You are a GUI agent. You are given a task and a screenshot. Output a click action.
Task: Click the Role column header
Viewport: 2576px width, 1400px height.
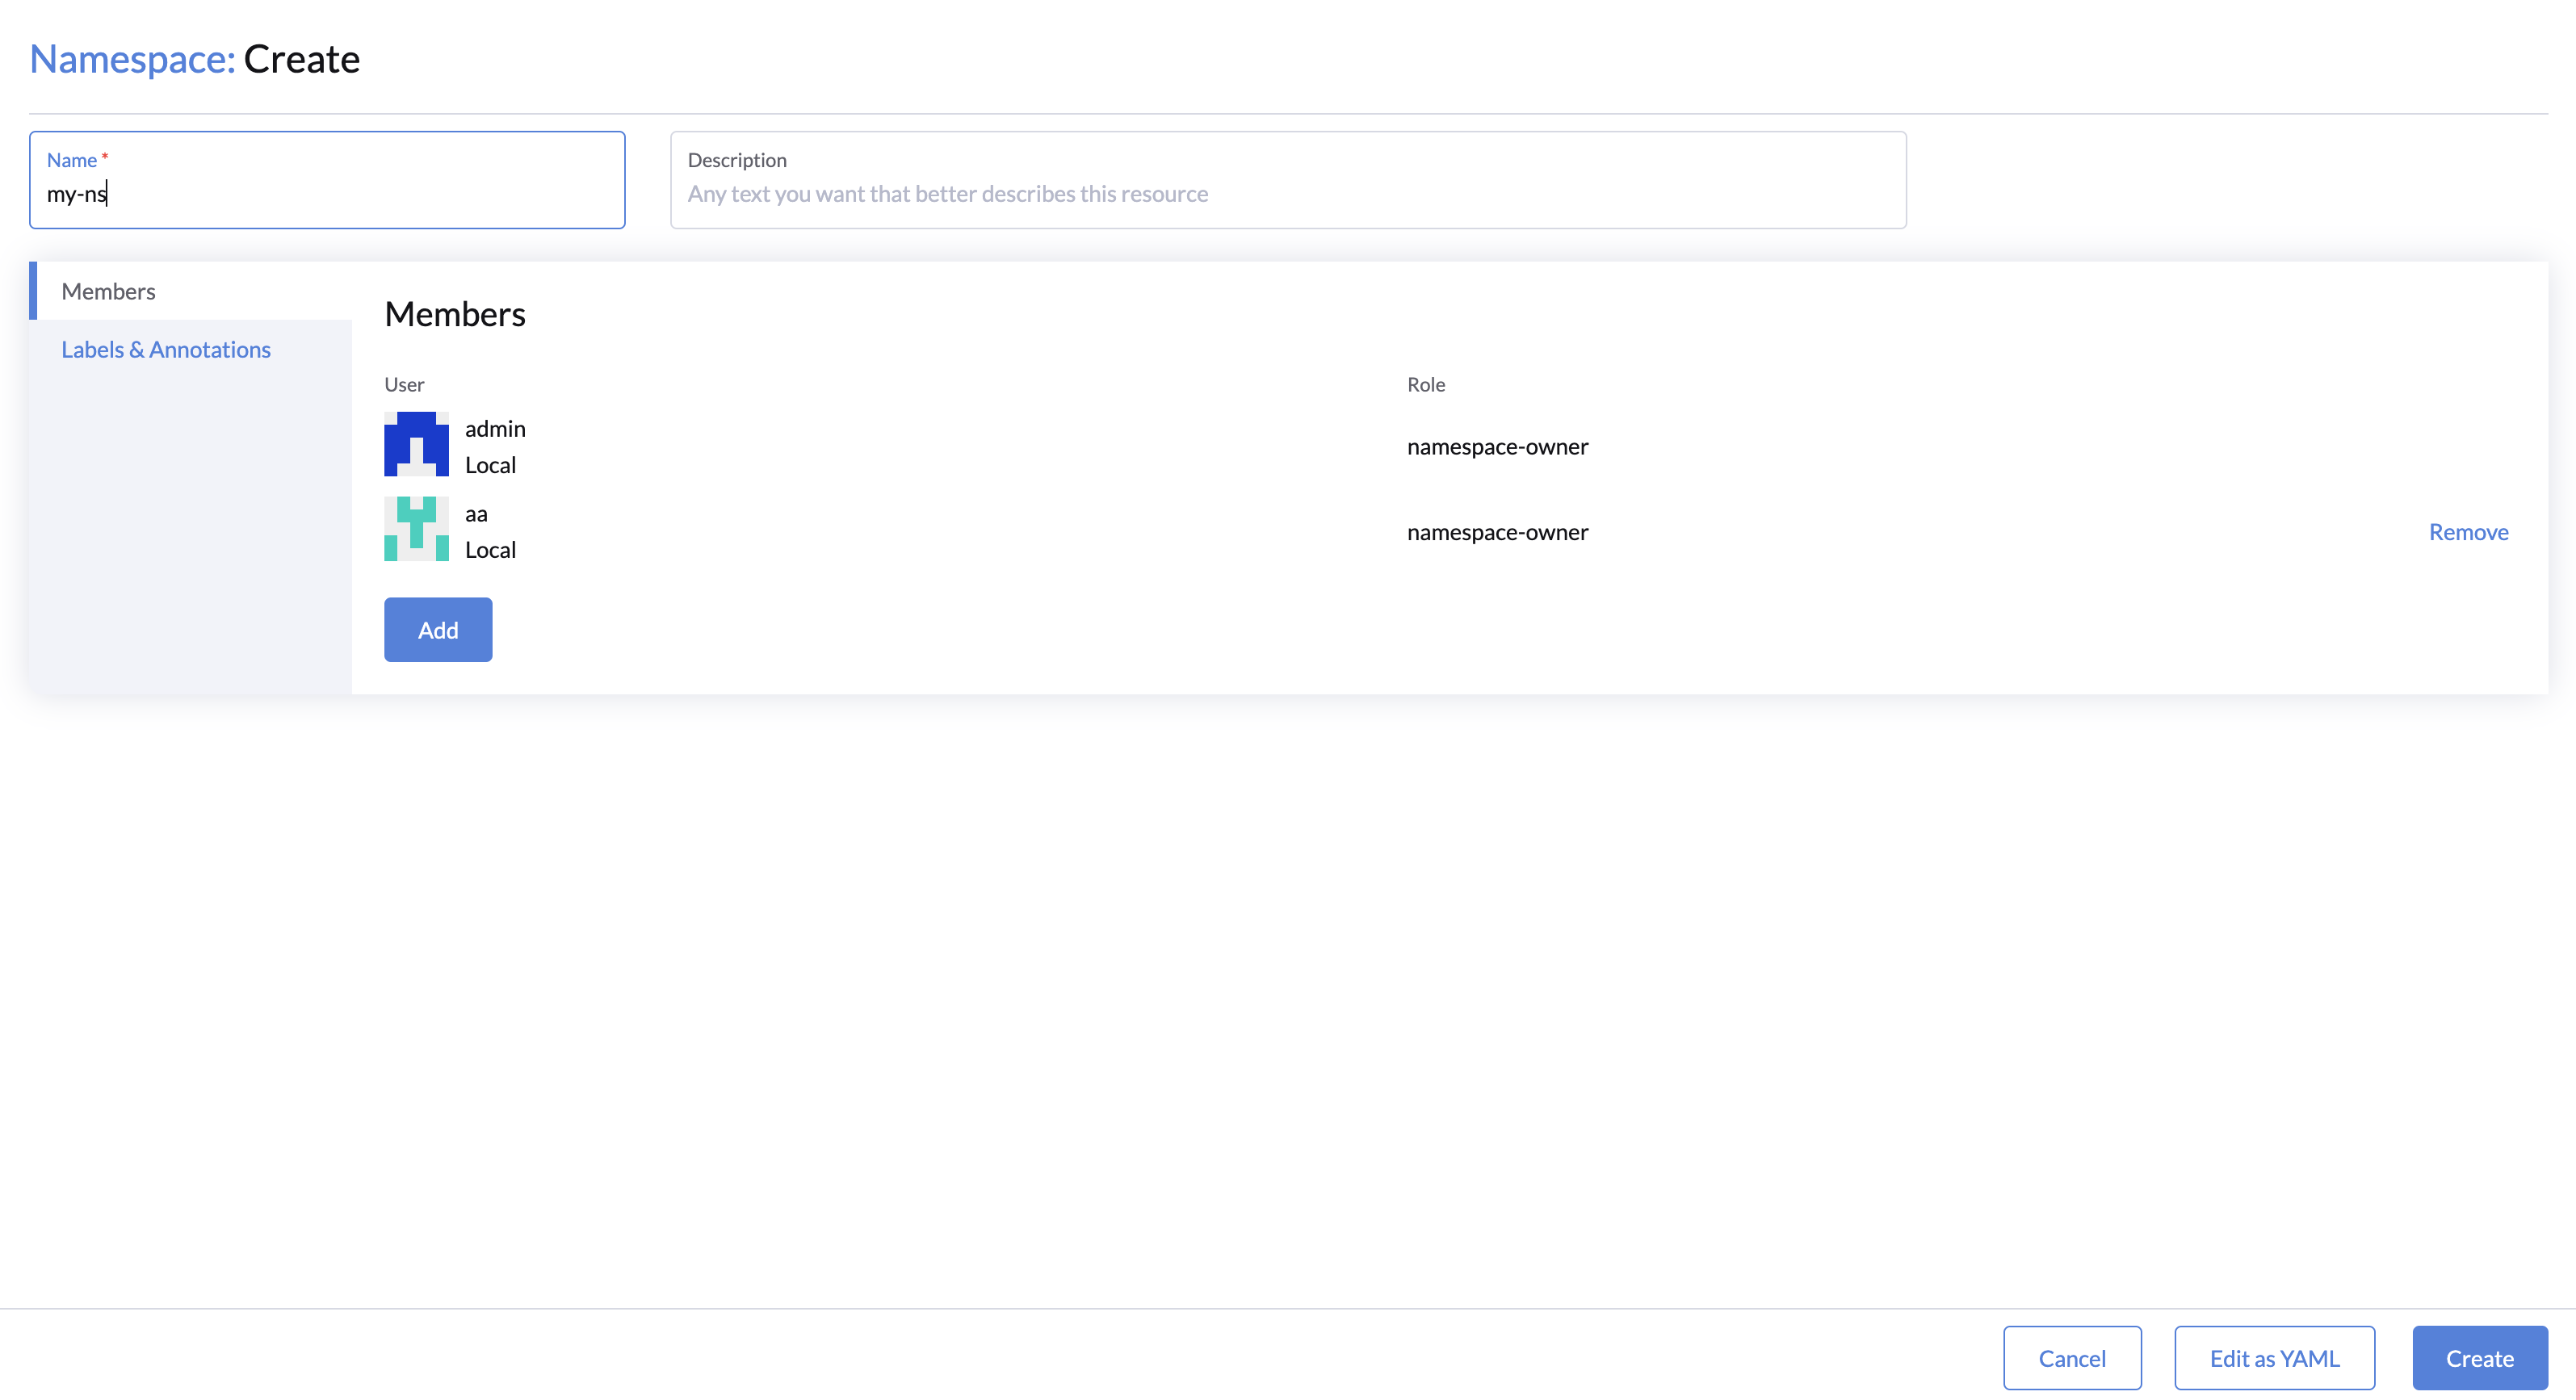coord(1426,384)
